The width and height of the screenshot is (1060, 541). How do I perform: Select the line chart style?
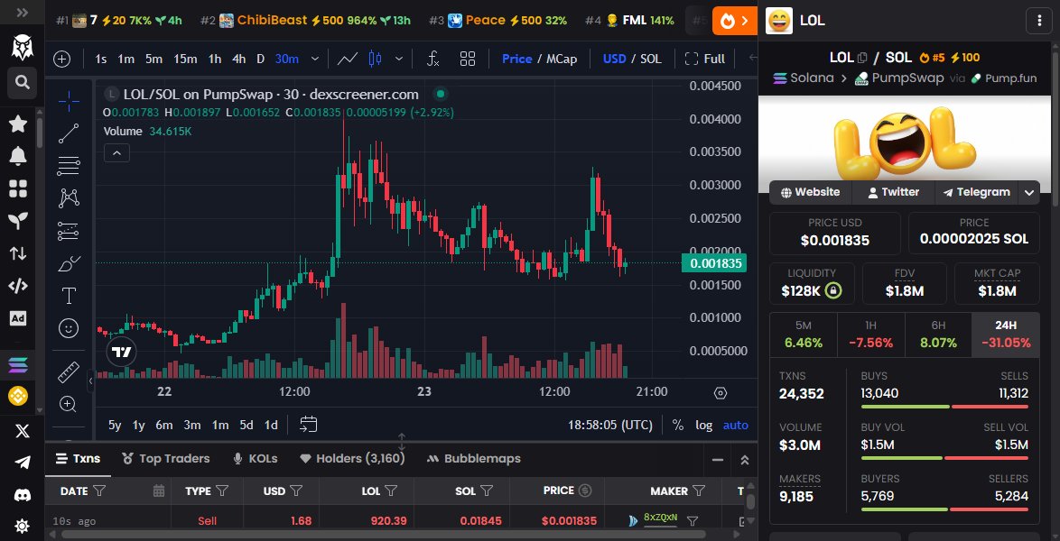(348, 59)
